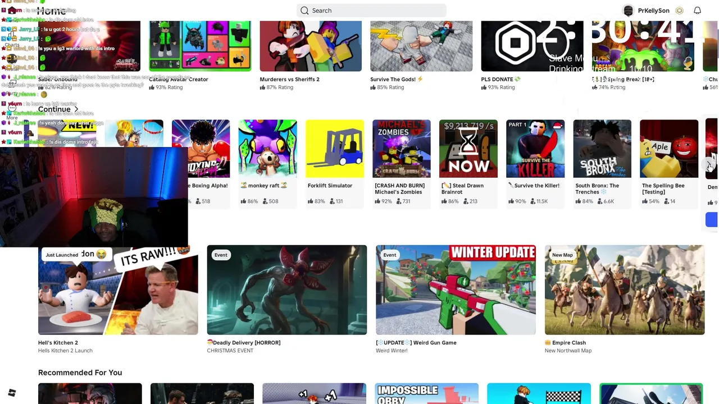Click the 'Recommended For You' heading
Image resolution: width=719 pixels, height=404 pixels.
pyautogui.click(x=80, y=373)
